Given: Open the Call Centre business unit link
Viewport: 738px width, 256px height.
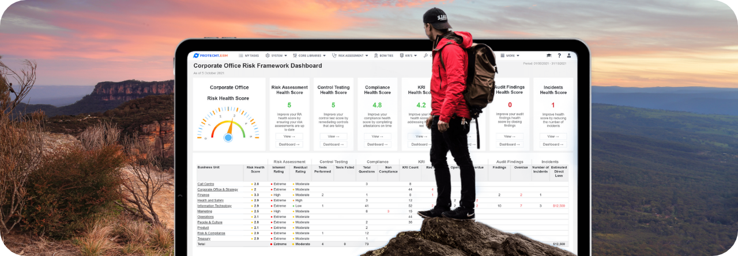Looking at the screenshot, I should point(205,184).
